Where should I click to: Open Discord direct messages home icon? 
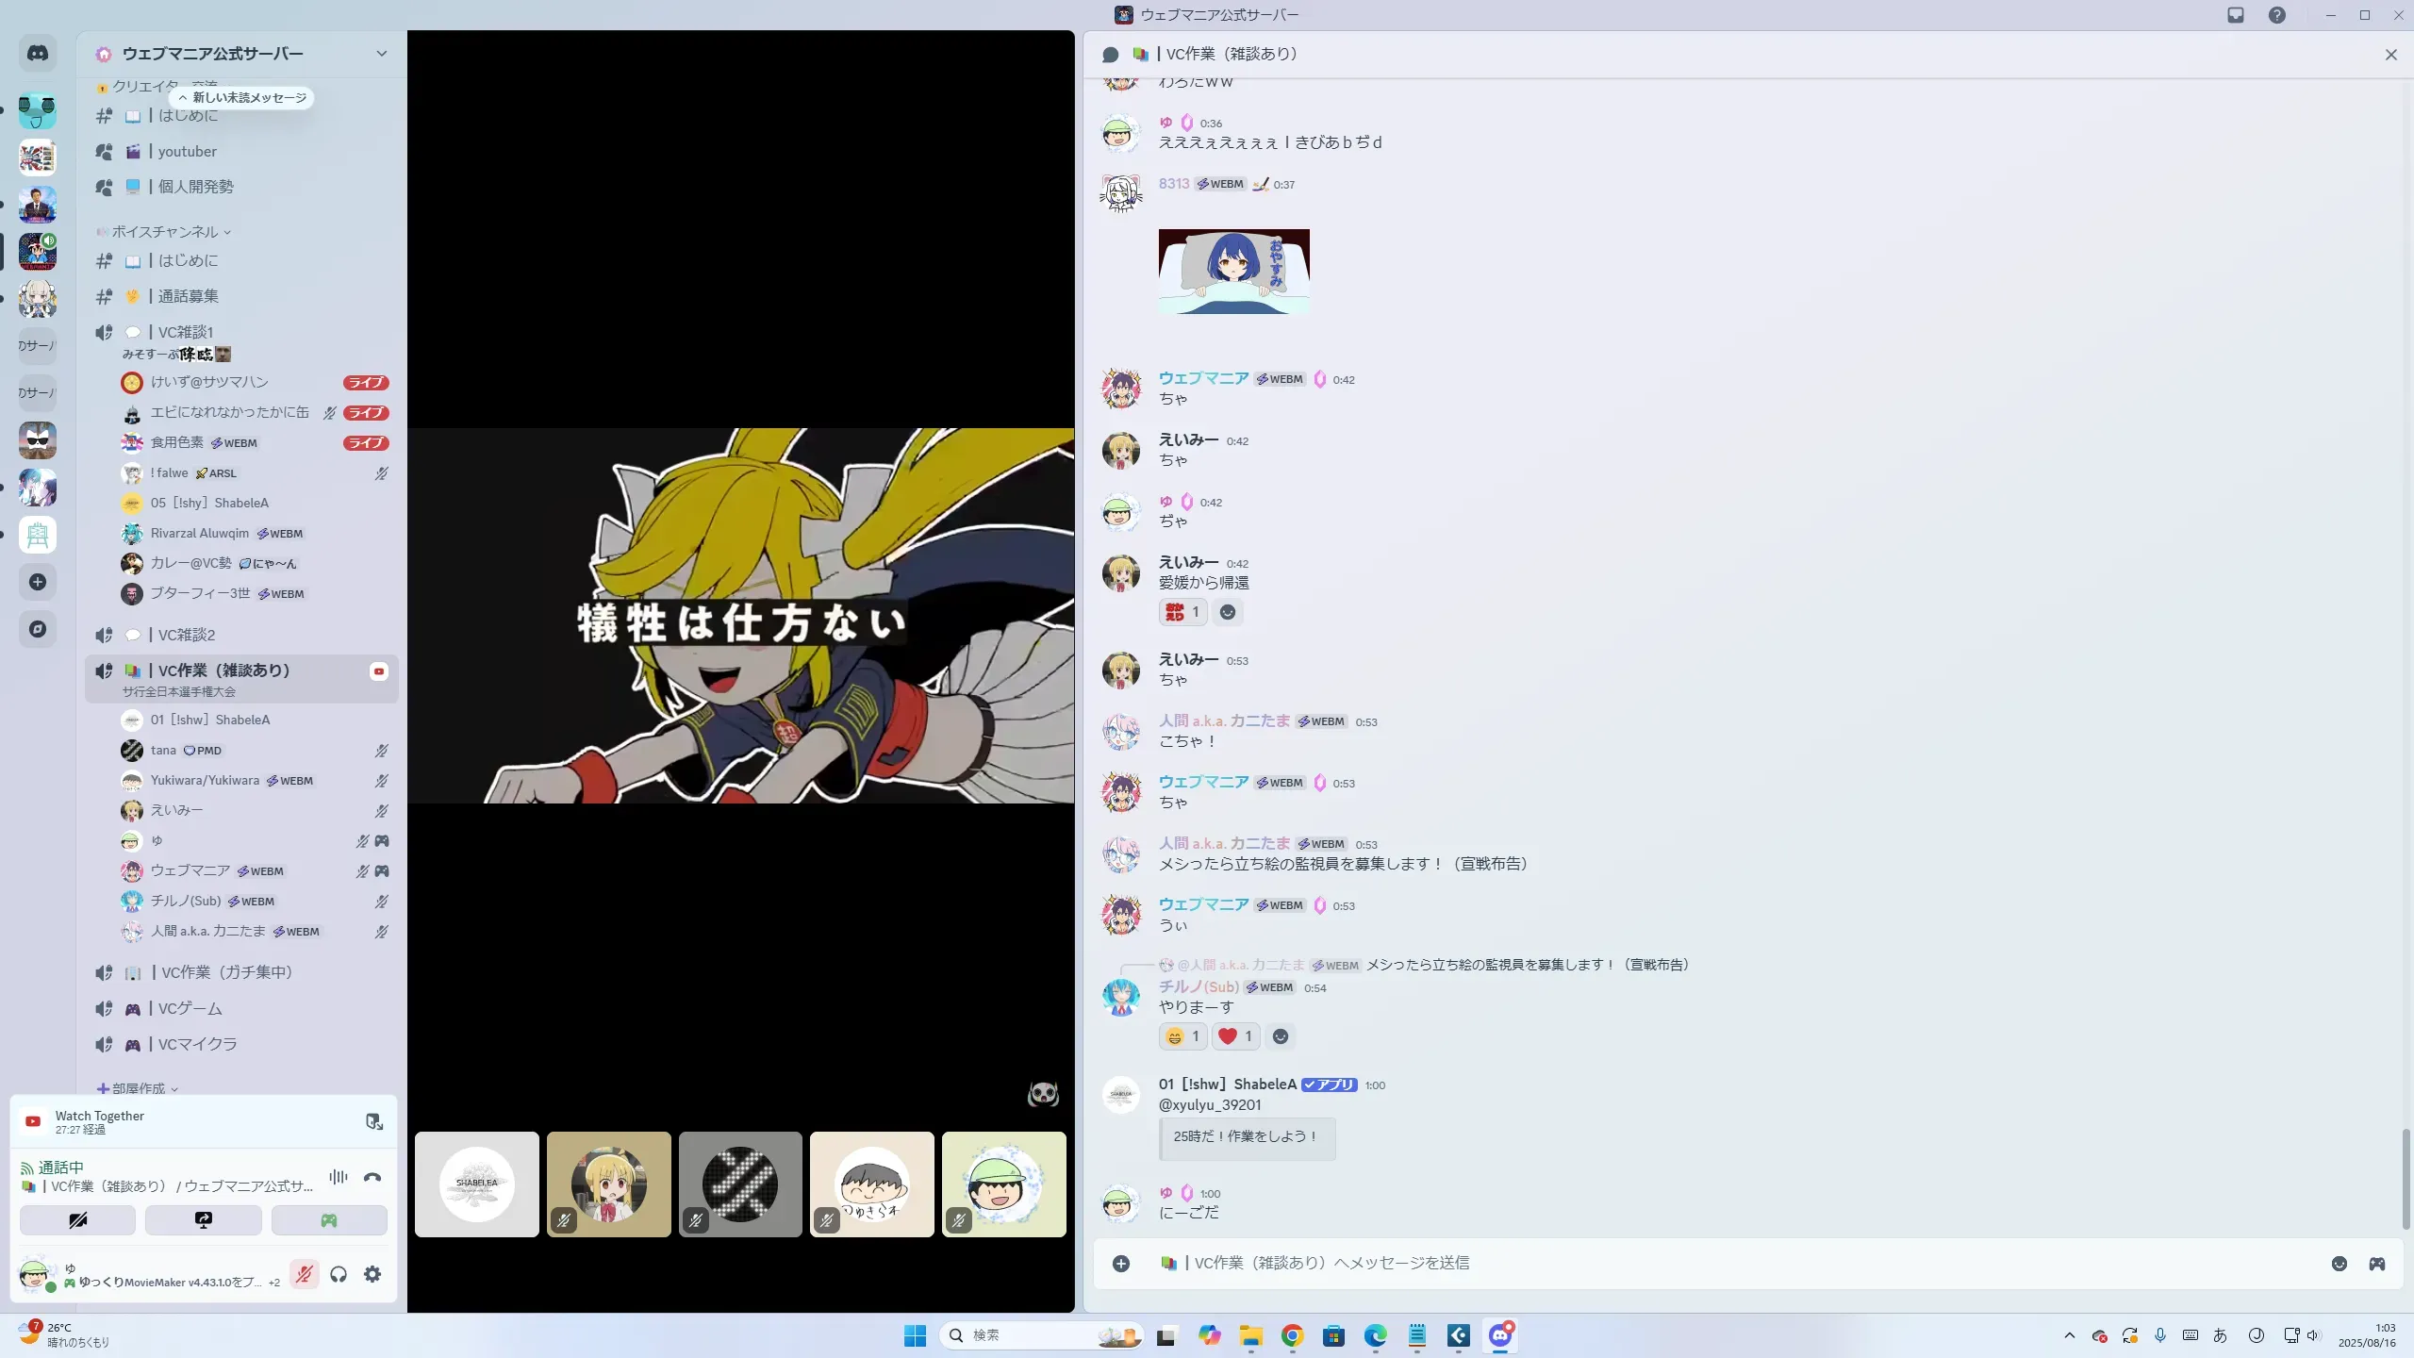click(x=38, y=54)
